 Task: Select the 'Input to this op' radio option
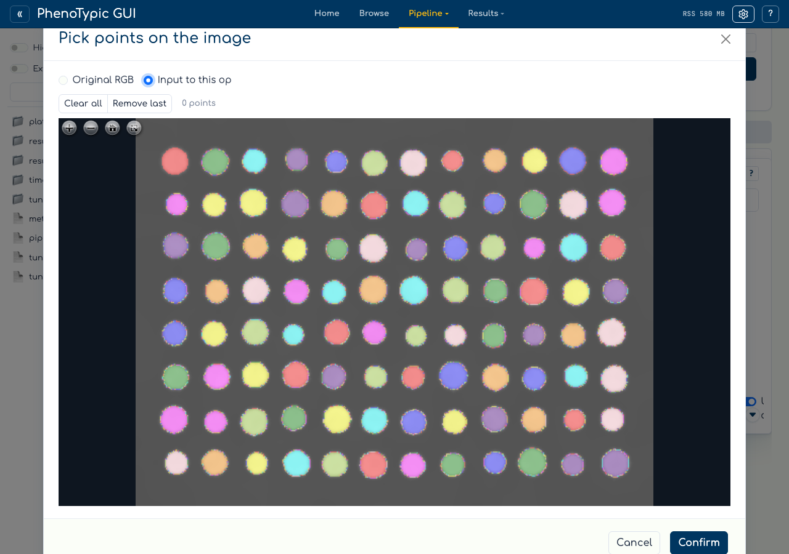(148, 80)
